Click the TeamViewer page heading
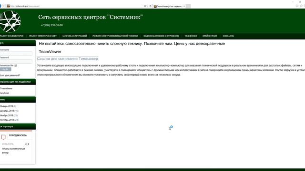Screen dimensions: 305x171 (x=50, y=52)
